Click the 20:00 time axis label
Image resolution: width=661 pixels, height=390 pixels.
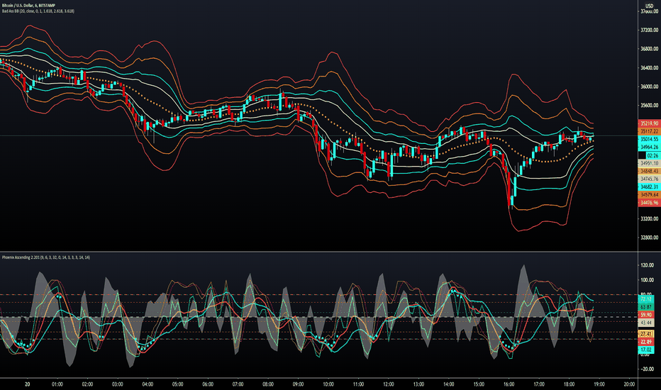pyautogui.click(x=629, y=384)
